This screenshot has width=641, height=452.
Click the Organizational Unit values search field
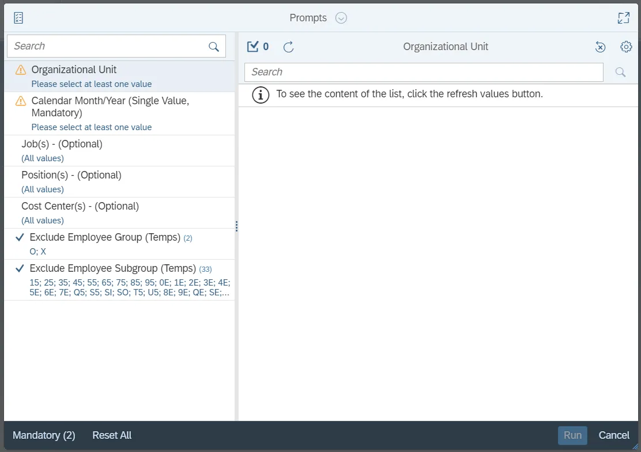[x=424, y=72]
